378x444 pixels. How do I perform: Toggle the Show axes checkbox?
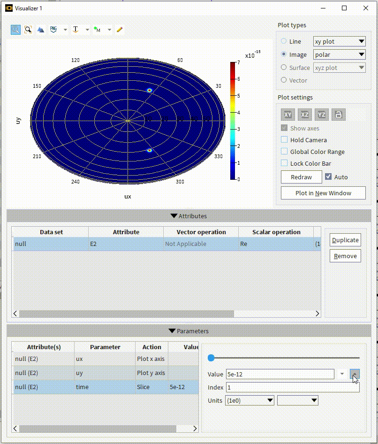[x=284, y=128]
